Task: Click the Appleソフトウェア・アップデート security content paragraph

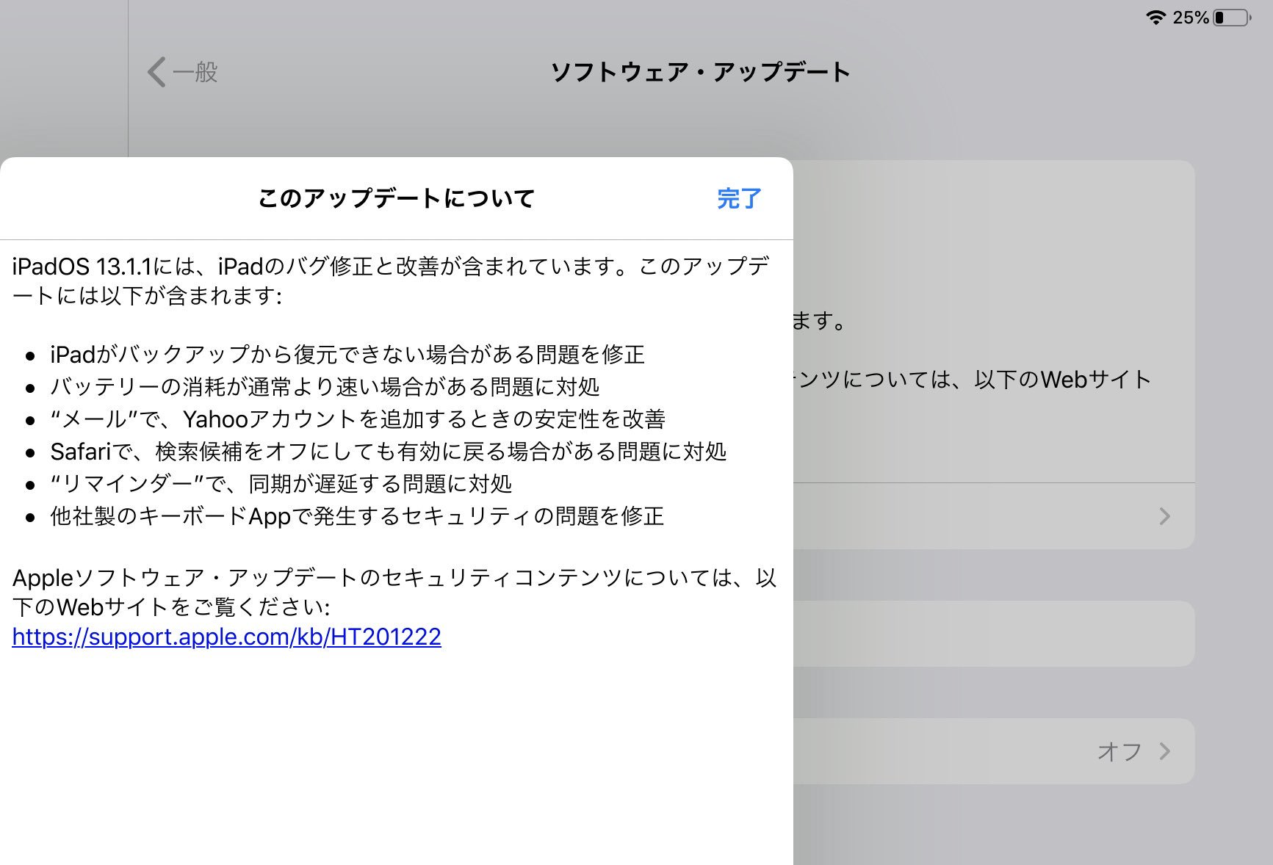Action: click(x=394, y=592)
